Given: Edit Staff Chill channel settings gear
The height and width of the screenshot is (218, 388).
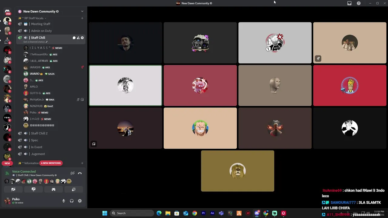Looking at the screenshot, I should pyautogui.click(x=82, y=38).
